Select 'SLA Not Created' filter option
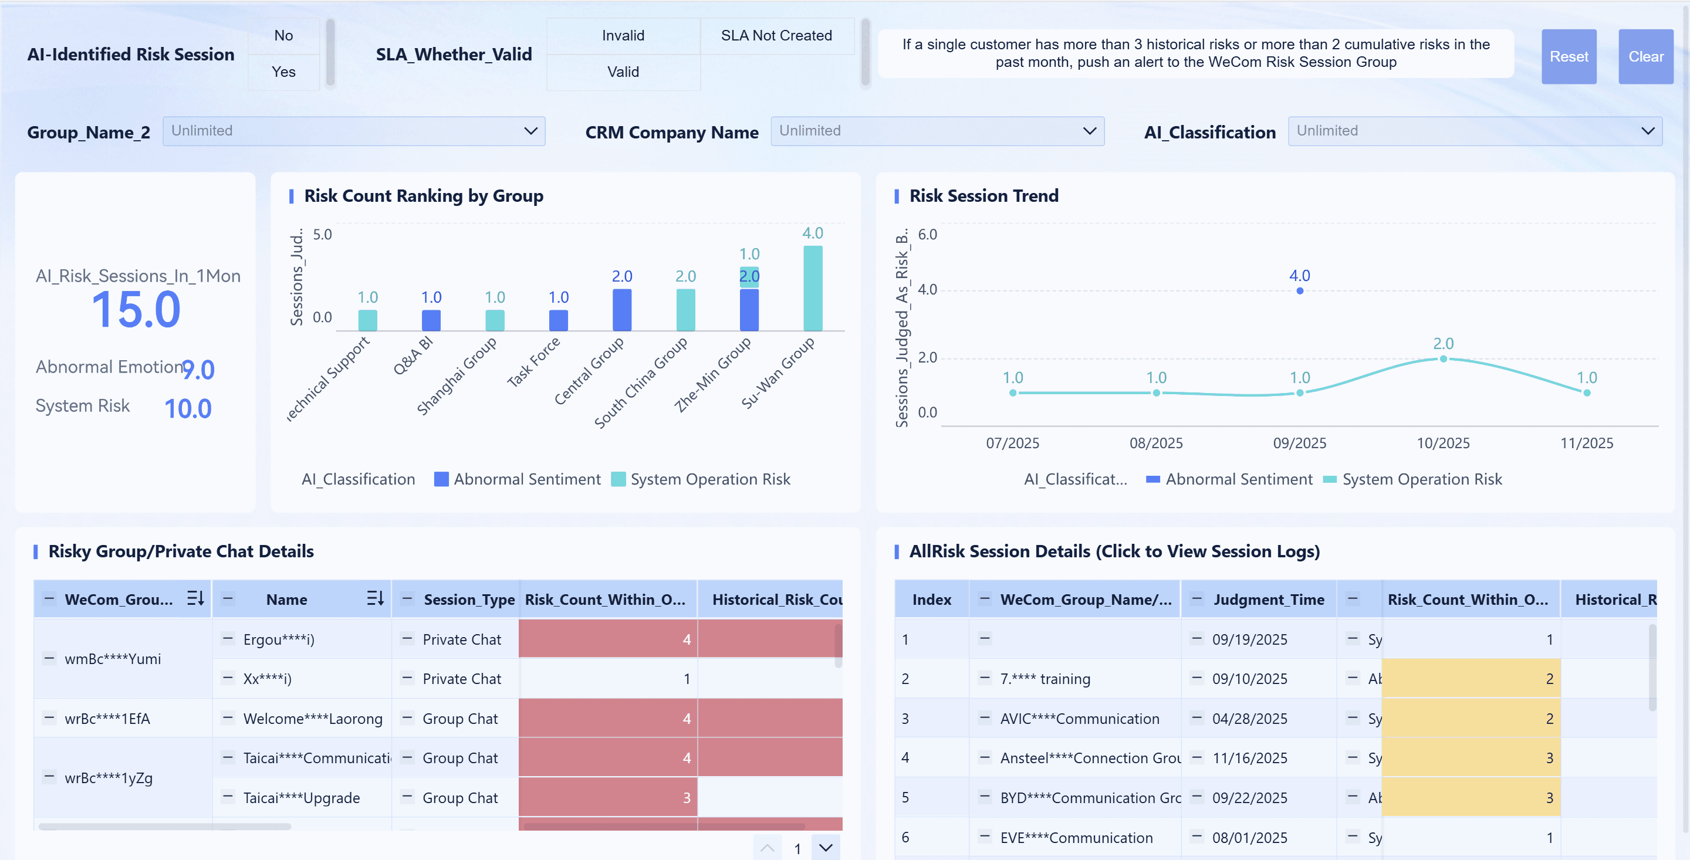1690x860 pixels. pyautogui.click(x=776, y=35)
